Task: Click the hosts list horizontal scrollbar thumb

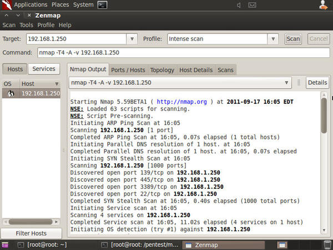Action: [31, 222]
